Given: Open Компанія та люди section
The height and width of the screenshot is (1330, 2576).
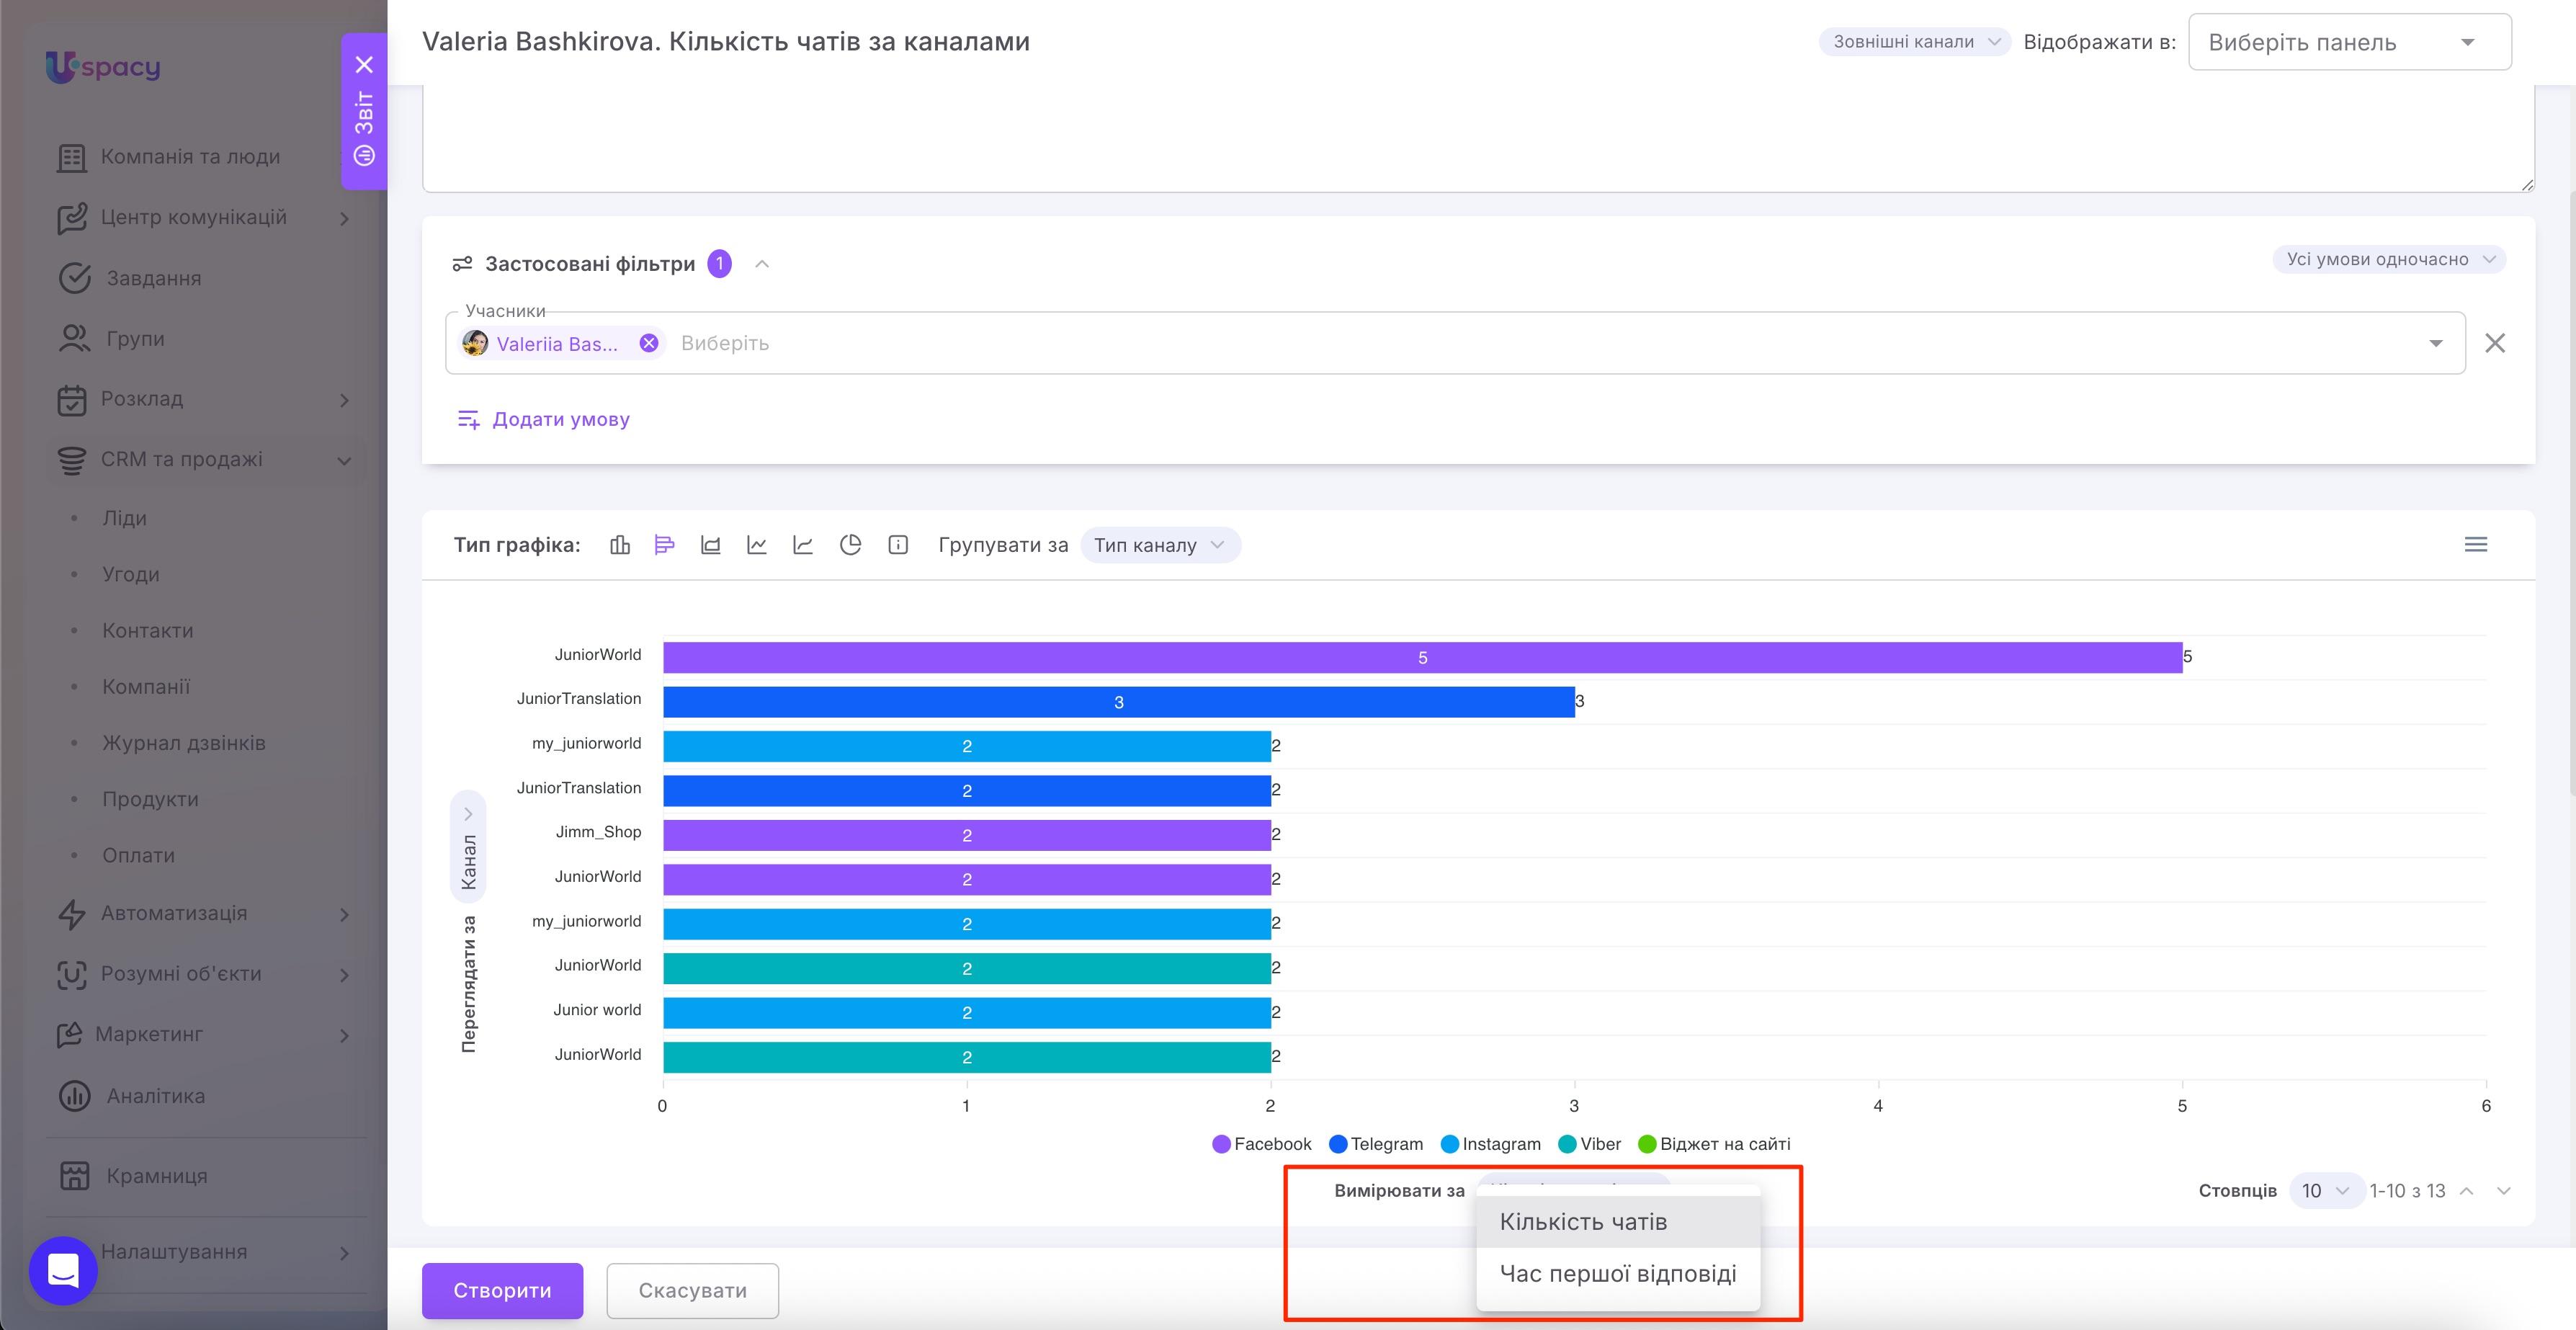Looking at the screenshot, I should click(x=190, y=157).
